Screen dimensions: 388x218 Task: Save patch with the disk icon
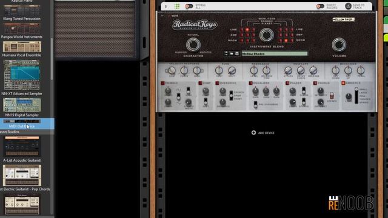point(237,53)
